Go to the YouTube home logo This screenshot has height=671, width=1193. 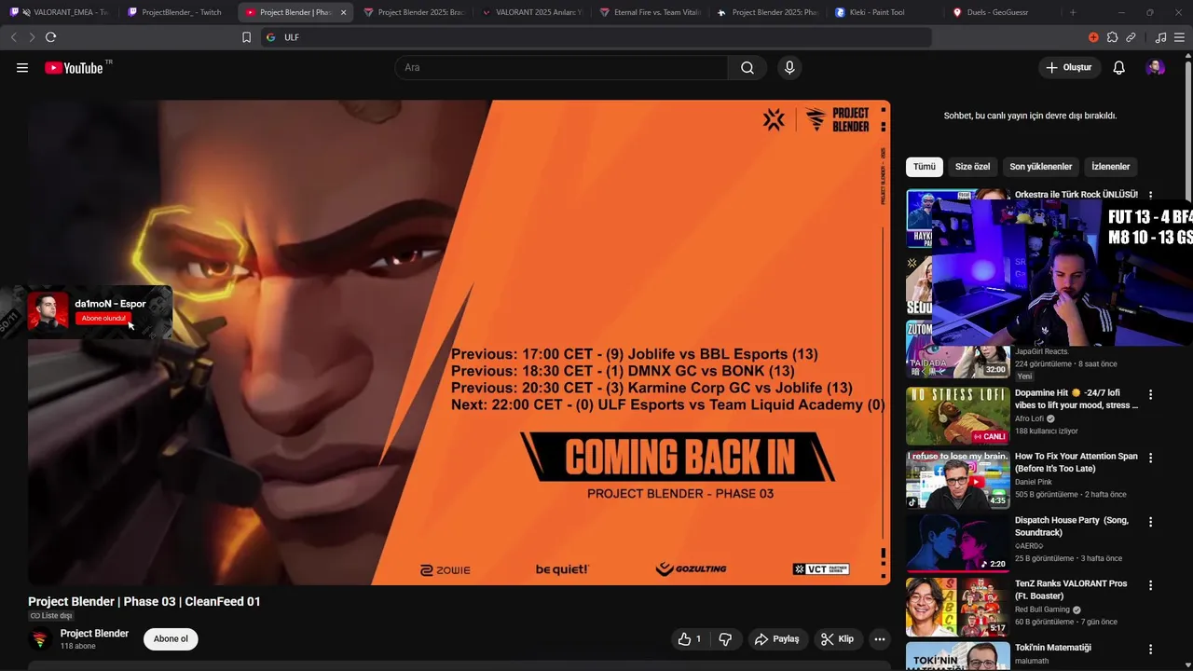tap(74, 68)
